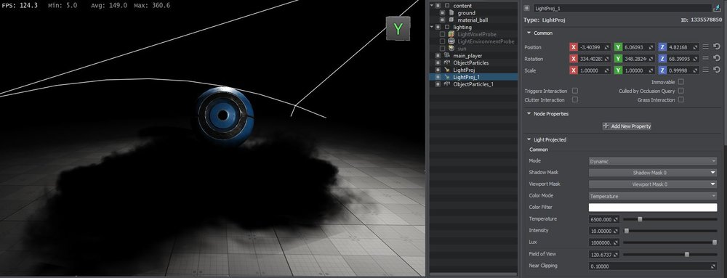The height and width of the screenshot is (278, 727).
Task: Click the Add New Property button
Action: [x=627, y=126]
